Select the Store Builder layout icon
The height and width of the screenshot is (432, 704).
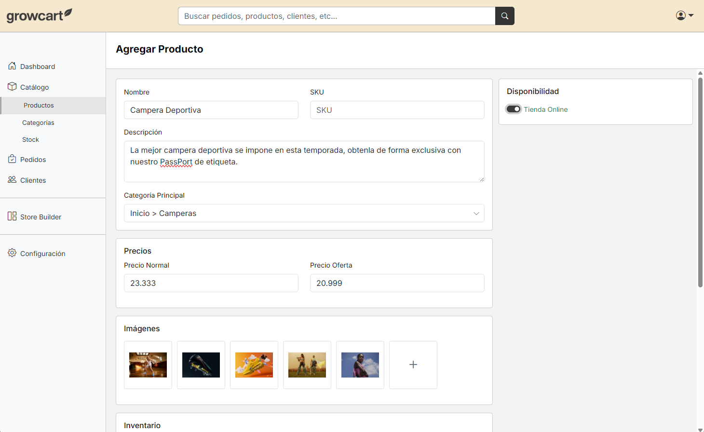click(12, 216)
